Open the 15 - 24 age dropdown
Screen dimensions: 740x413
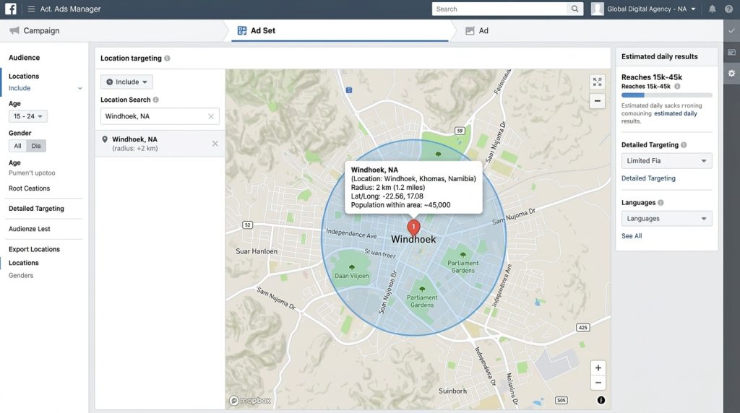pyautogui.click(x=28, y=116)
